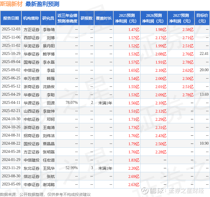Select analyst 鲍学博
This screenshot has width=210, height=197.
(49, 54)
